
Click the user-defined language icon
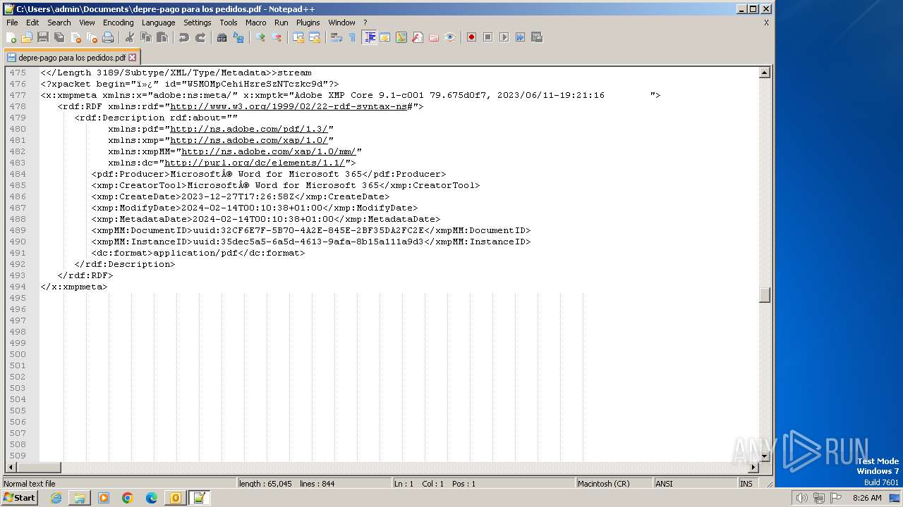385,37
